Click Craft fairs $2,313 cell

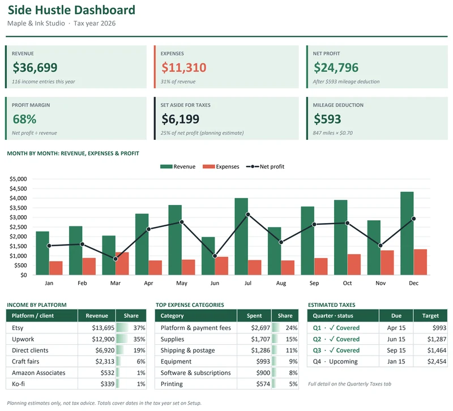click(x=97, y=362)
